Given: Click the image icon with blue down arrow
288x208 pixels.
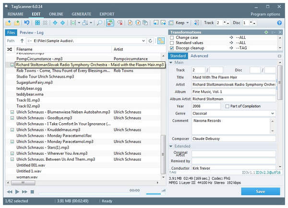Looking at the screenshot, I should 156,23.
